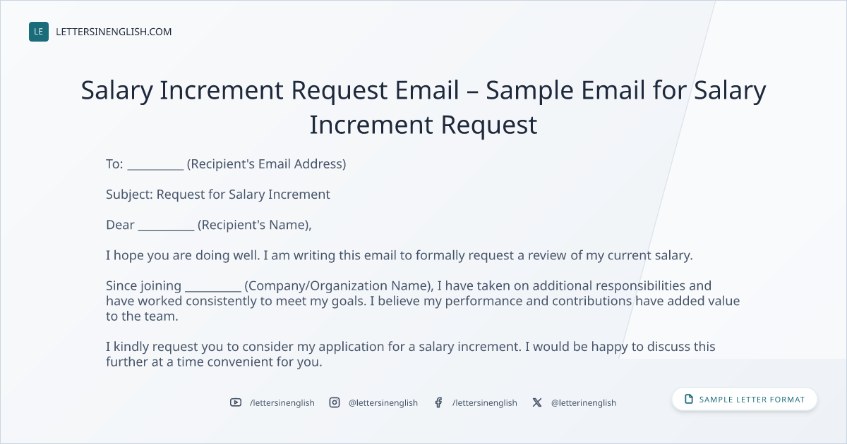Open the Facebook icon

pyautogui.click(x=438, y=402)
